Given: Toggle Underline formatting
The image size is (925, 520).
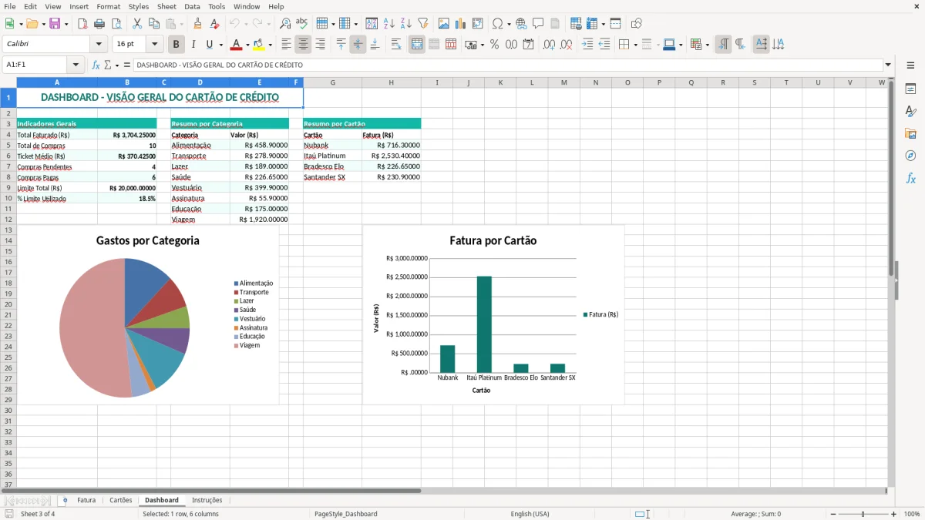Looking at the screenshot, I should click(x=210, y=45).
